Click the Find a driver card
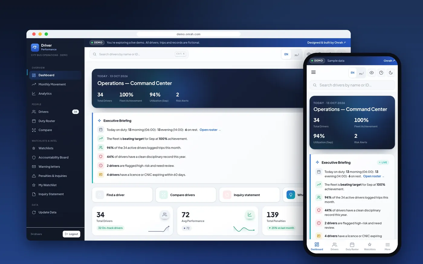This screenshot has width=423, height=264. (x=122, y=195)
